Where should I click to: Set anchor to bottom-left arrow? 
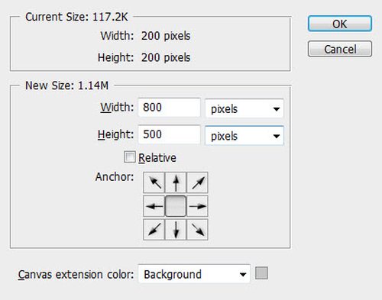tap(154, 230)
